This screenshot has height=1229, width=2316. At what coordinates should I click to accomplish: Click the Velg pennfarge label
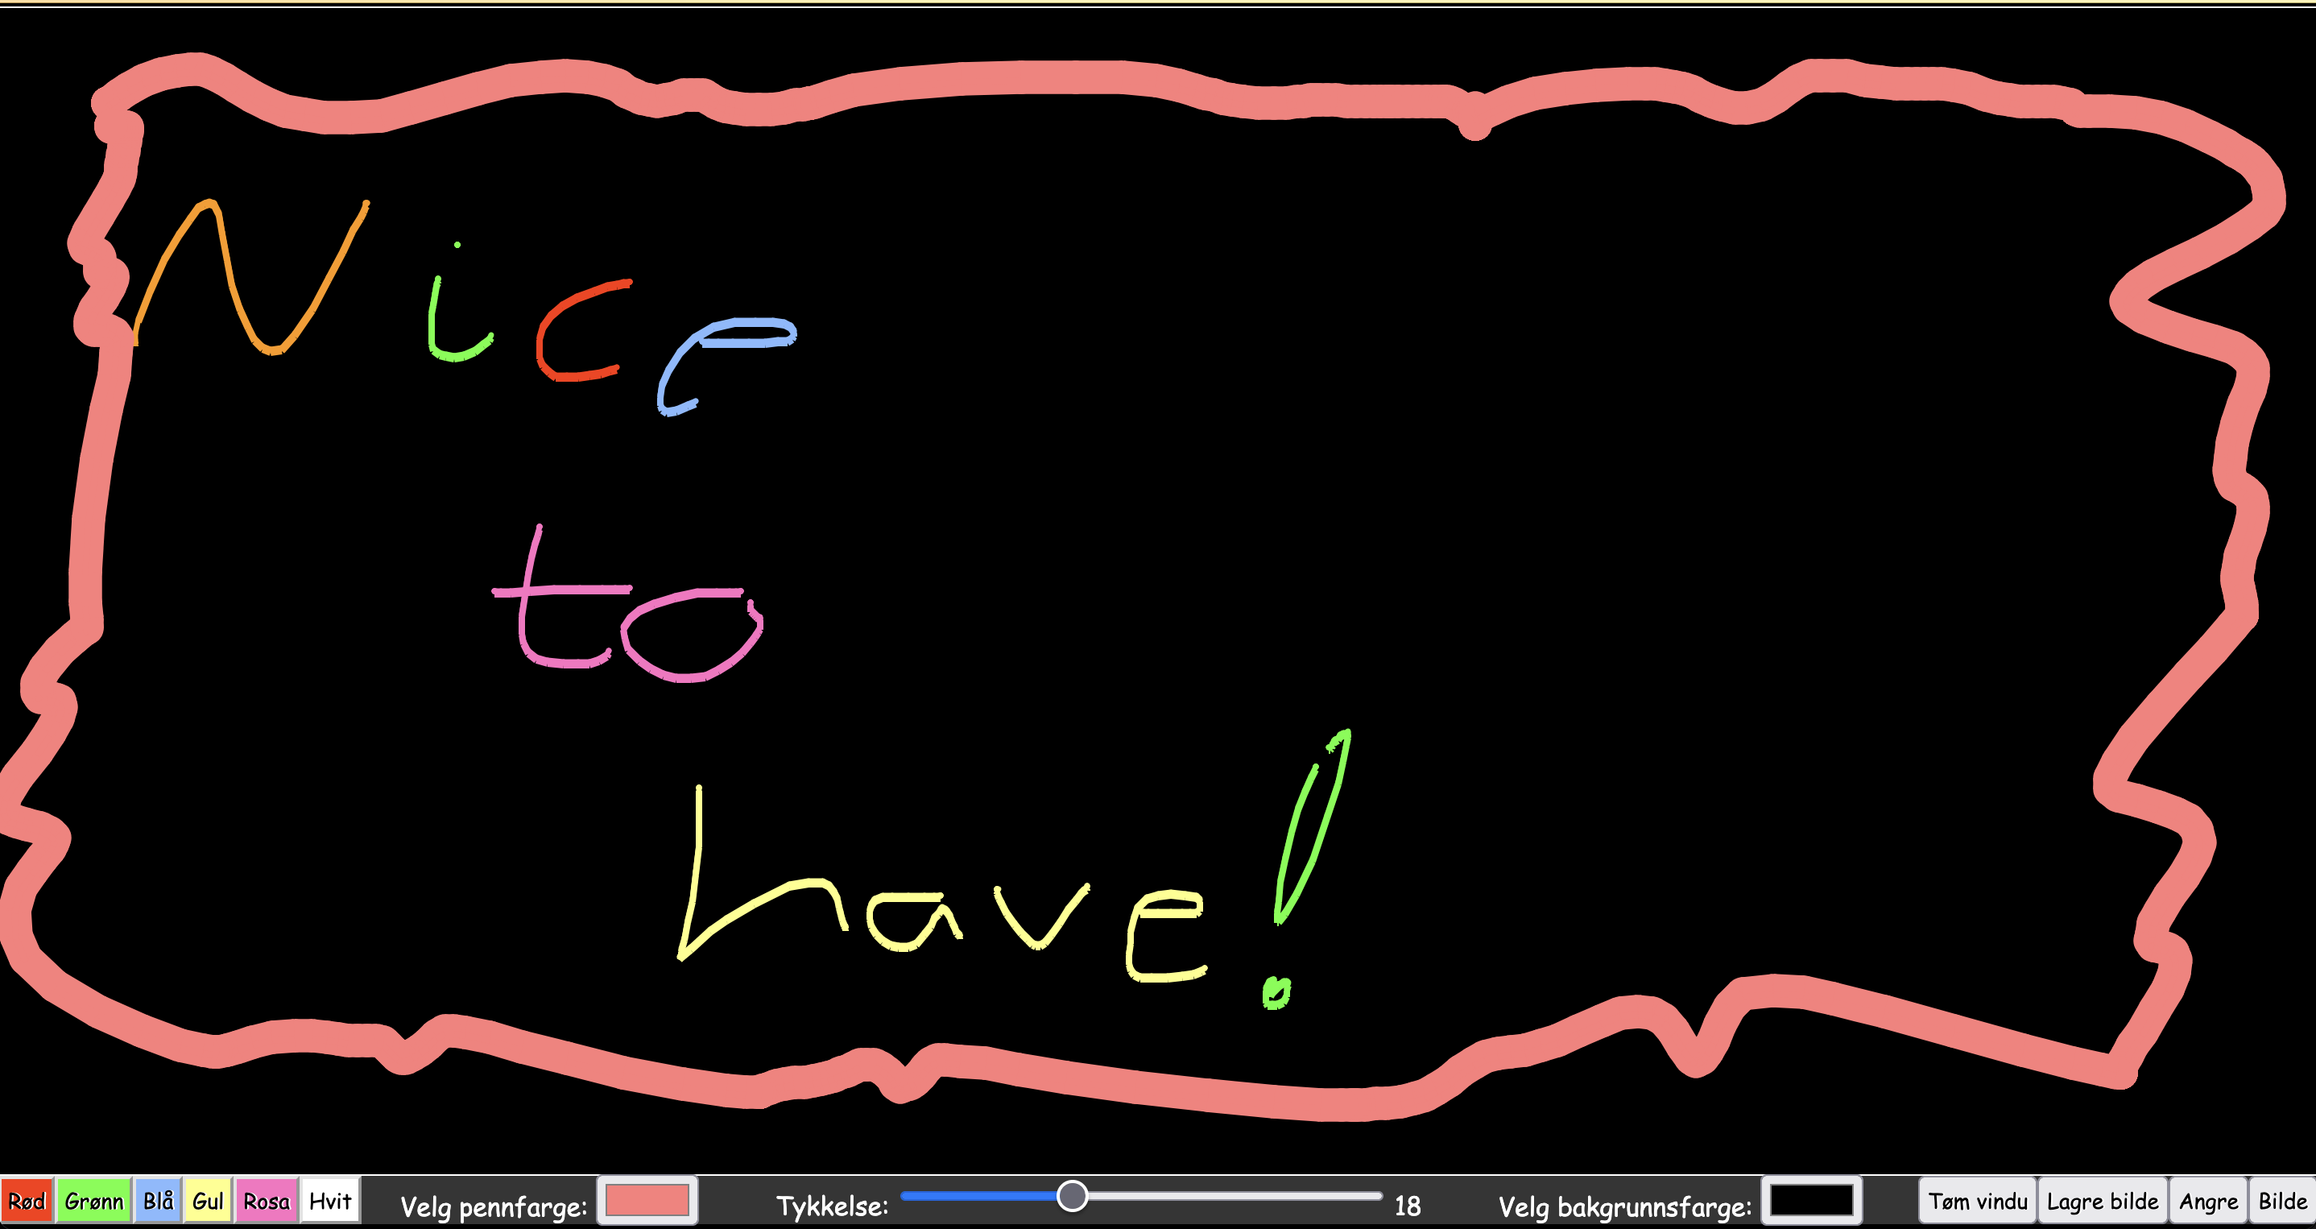[x=494, y=1206]
